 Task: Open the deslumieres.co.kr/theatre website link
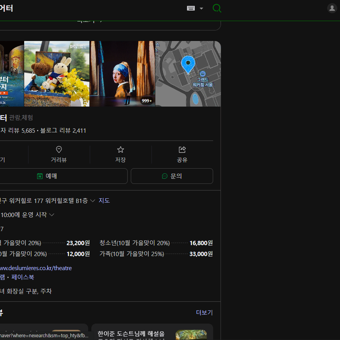tap(36, 268)
